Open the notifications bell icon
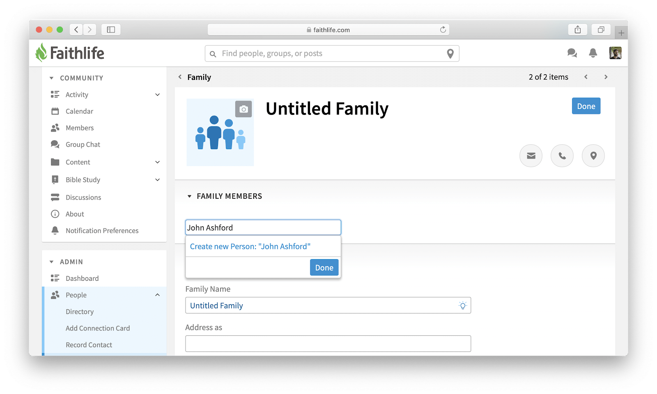 [x=593, y=53]
